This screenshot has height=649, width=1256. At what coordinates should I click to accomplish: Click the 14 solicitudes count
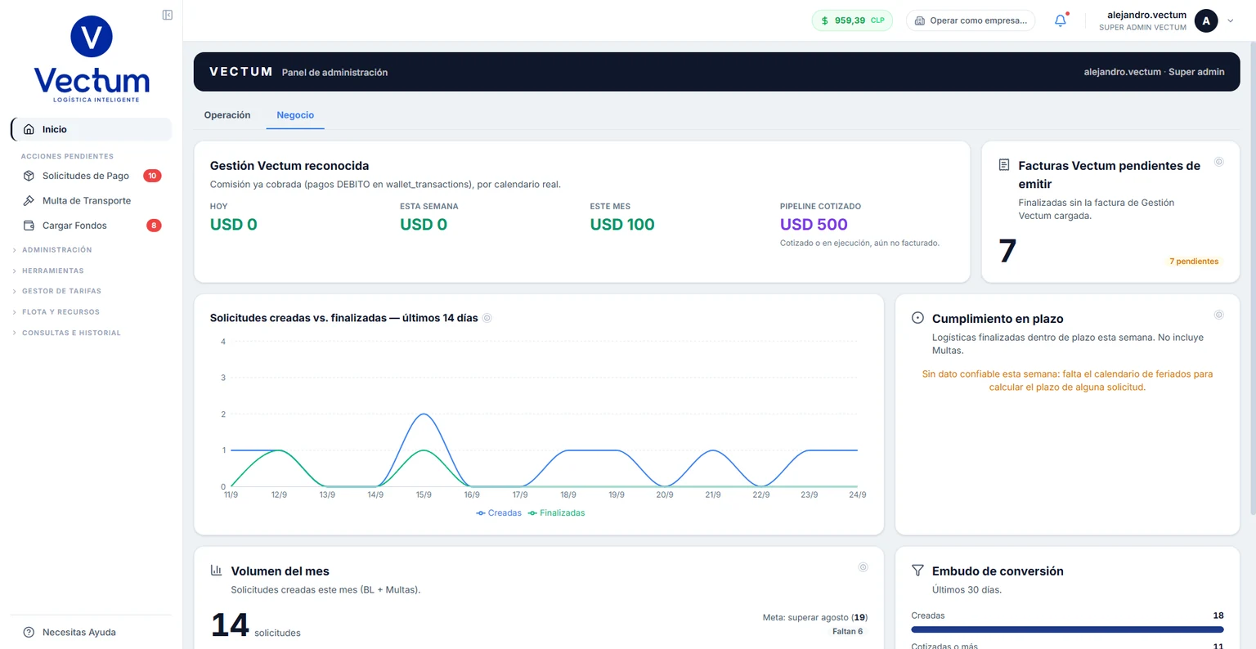point(256,625)
